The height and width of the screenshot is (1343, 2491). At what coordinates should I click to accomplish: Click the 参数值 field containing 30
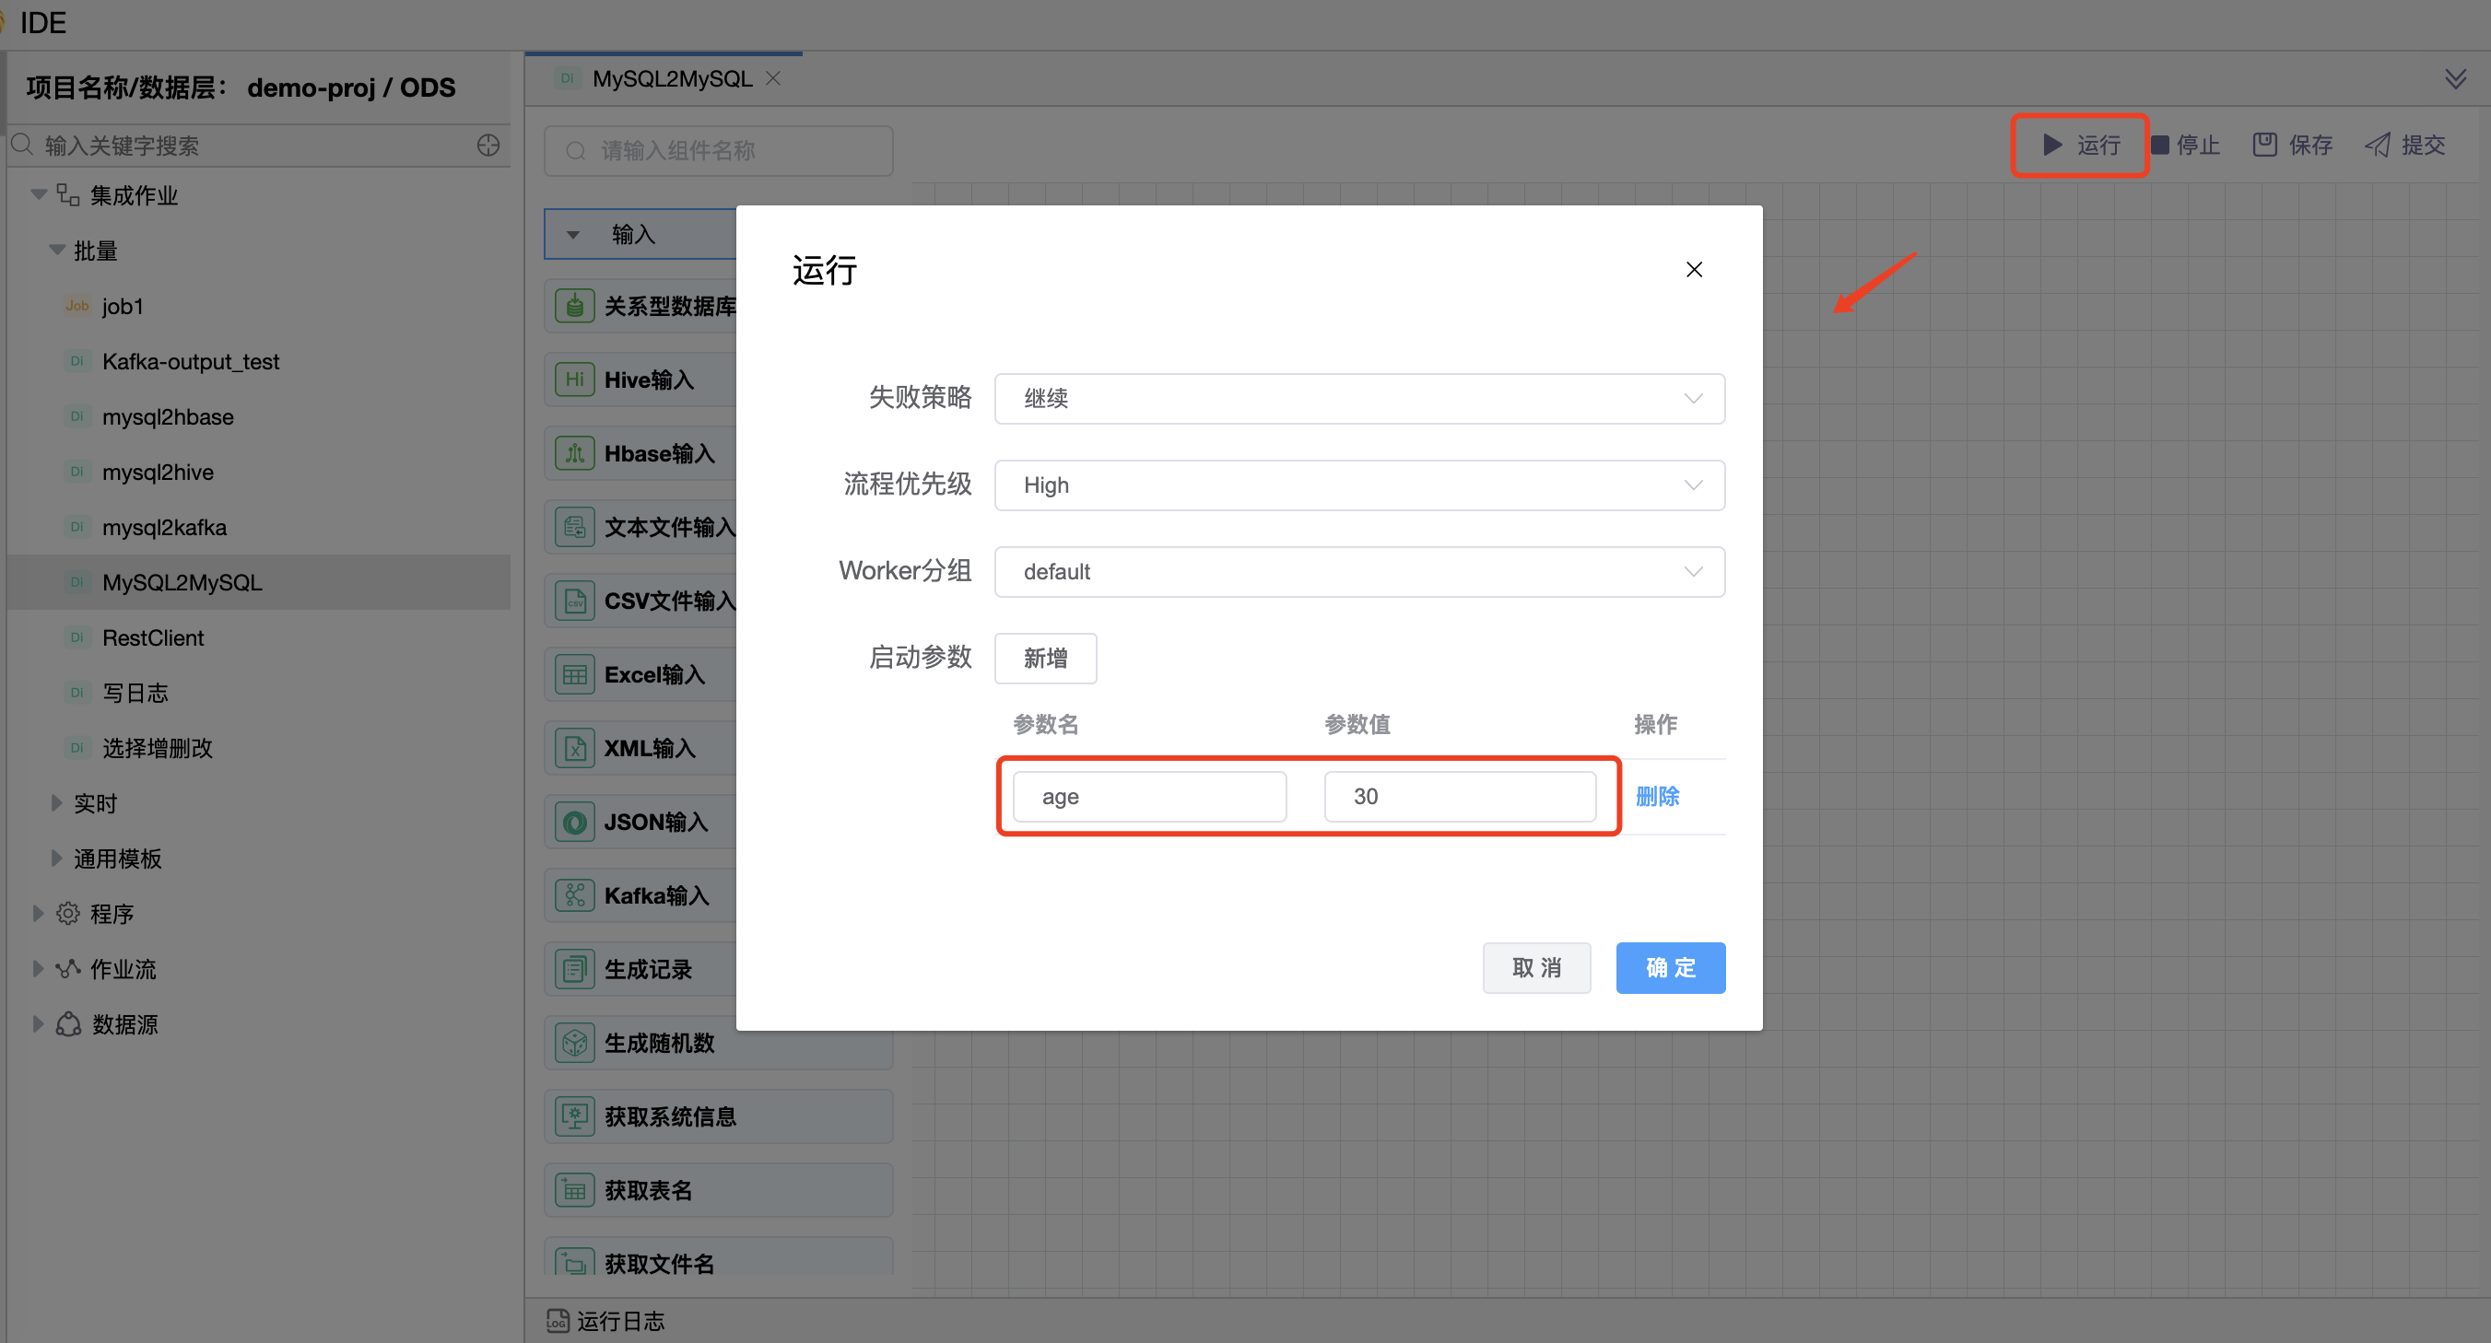point(1458,796)
